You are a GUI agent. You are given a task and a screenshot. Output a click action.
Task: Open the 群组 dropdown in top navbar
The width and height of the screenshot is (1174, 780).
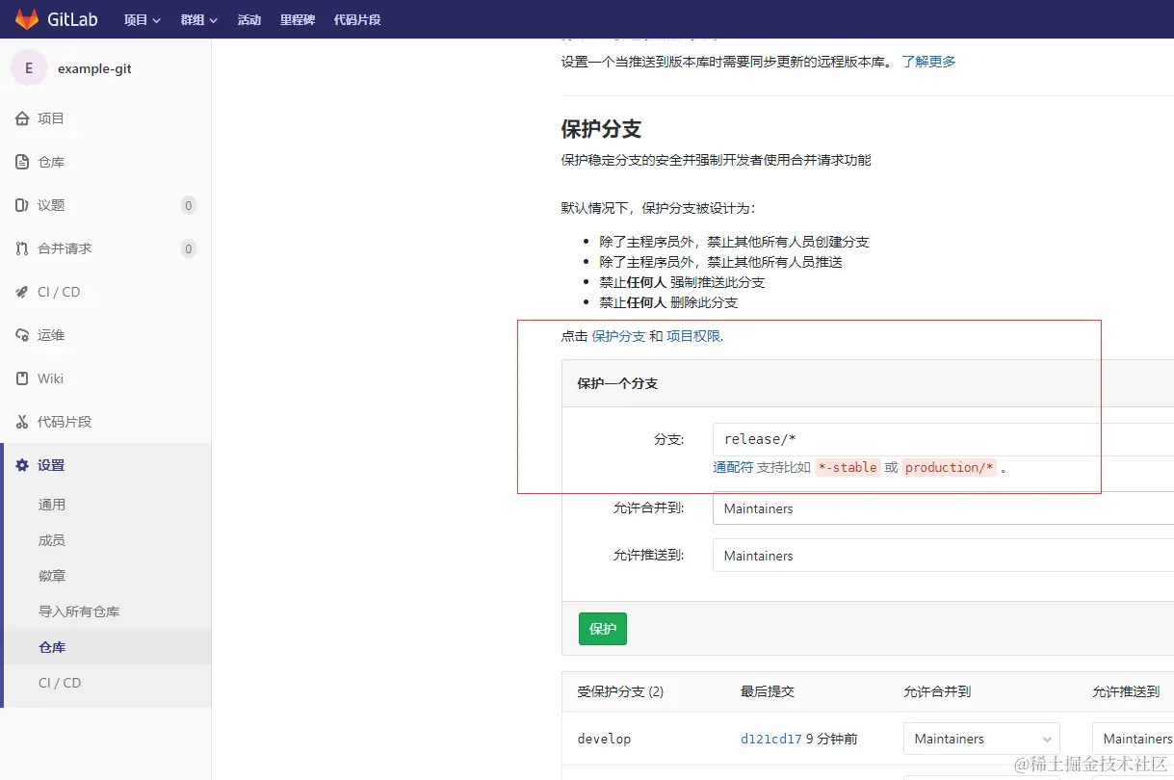199,19
